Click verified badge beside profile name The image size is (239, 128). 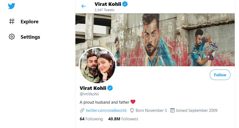[110, 88]
